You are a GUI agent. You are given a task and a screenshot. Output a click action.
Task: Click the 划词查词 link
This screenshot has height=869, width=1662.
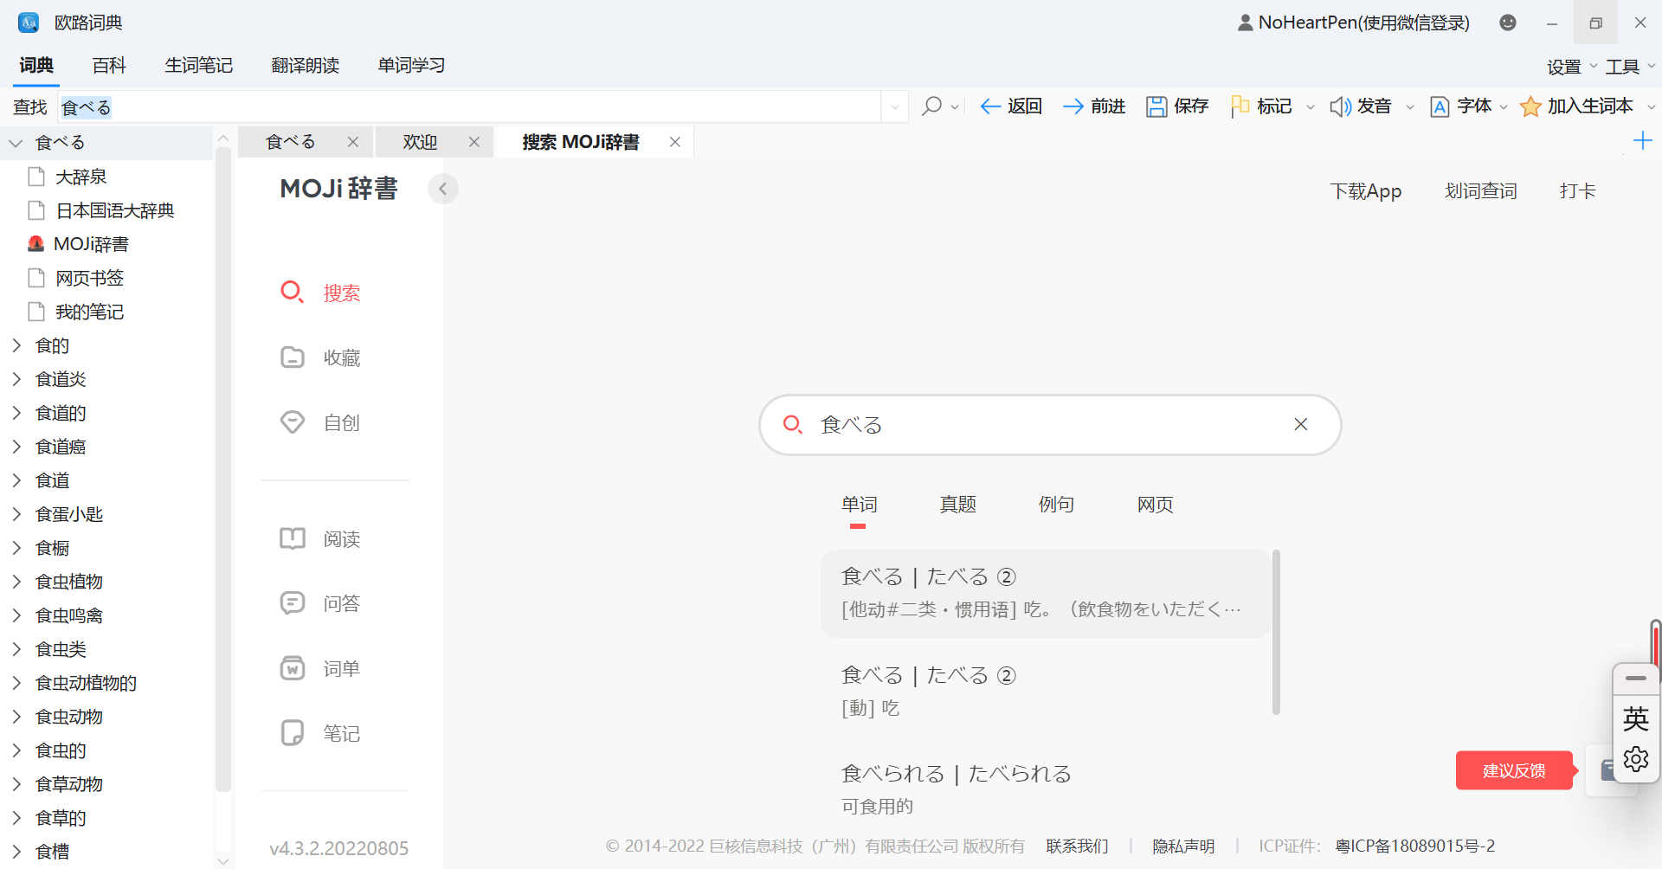point(1480,191)
